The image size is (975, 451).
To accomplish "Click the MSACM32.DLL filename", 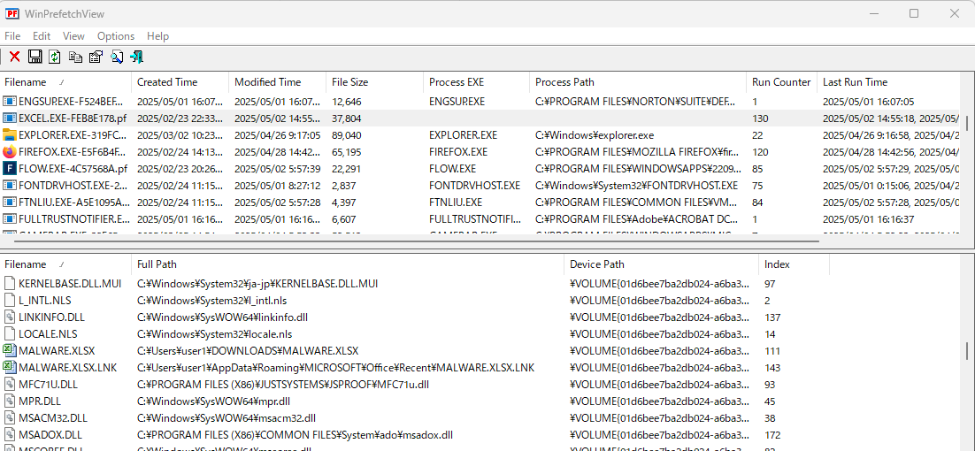I will (x=53, y=418).
